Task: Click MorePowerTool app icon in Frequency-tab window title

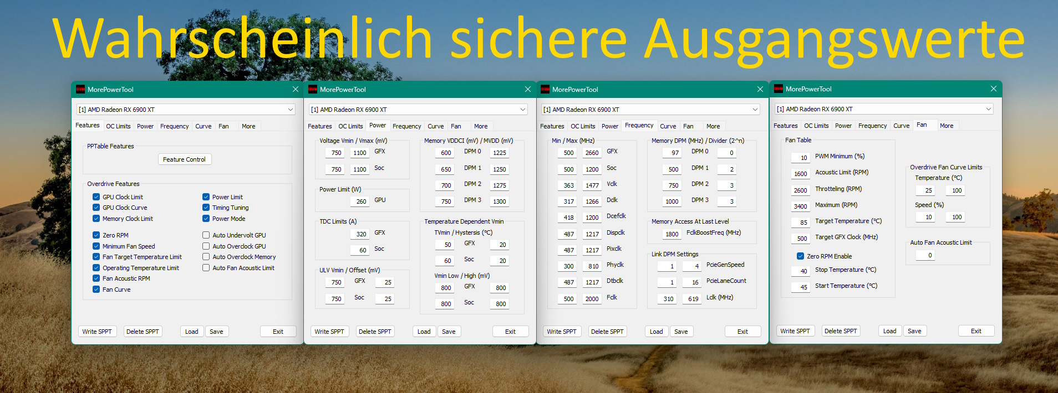Action: point(545,89)
